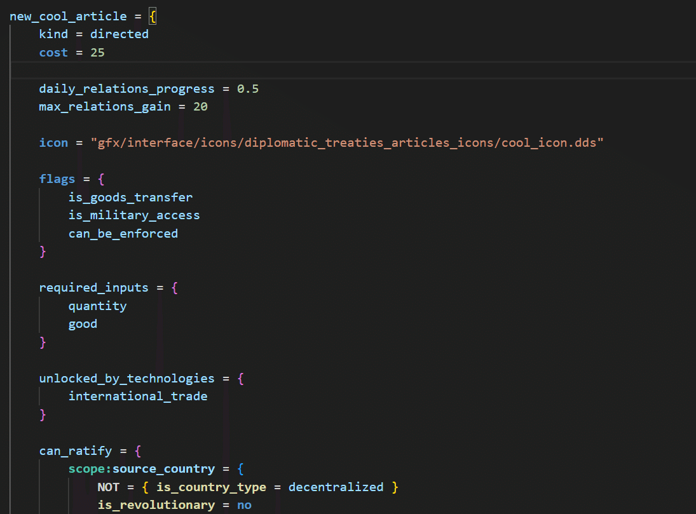The image size is (696, 514).
Task: Click the quantity input entry
Action: pos(98,306)
